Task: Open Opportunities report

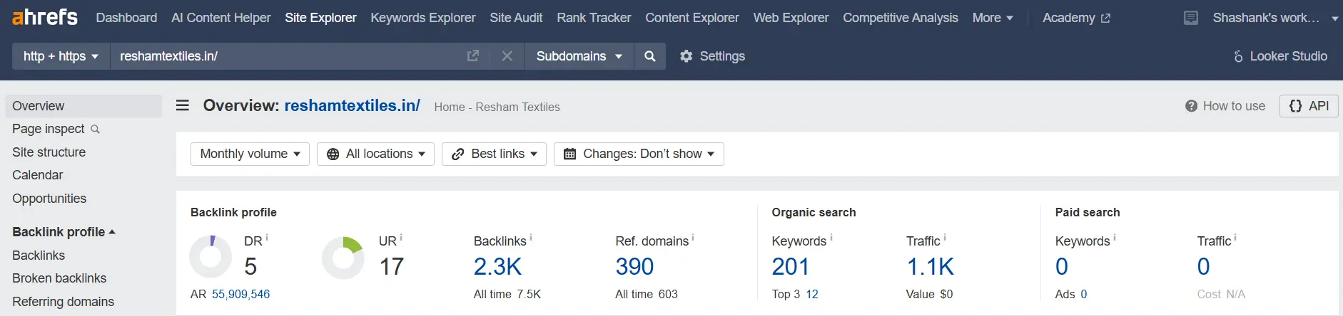Action: 49,199
